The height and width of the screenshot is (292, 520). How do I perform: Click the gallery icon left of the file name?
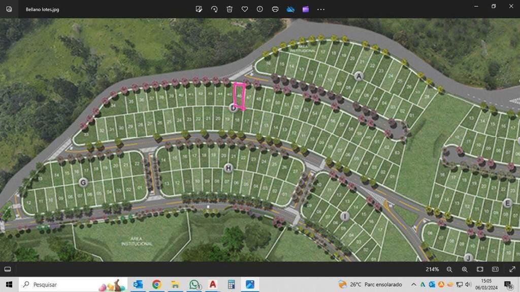click(9, 9)
